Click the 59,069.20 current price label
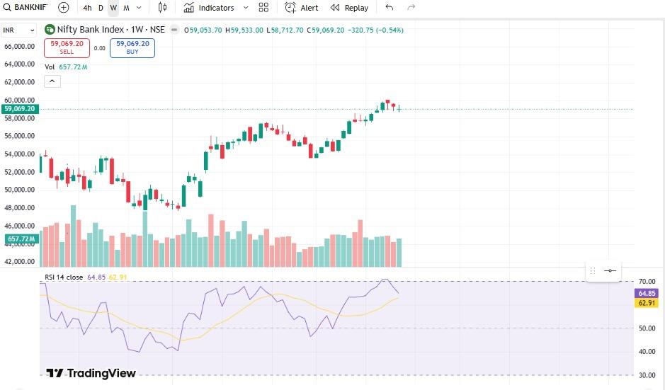The width and height of the screenshot is (665, 390). [20, 109]
